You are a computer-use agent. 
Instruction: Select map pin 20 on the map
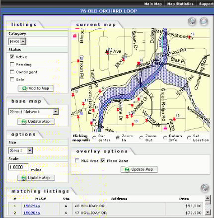(x=78, y=117)
